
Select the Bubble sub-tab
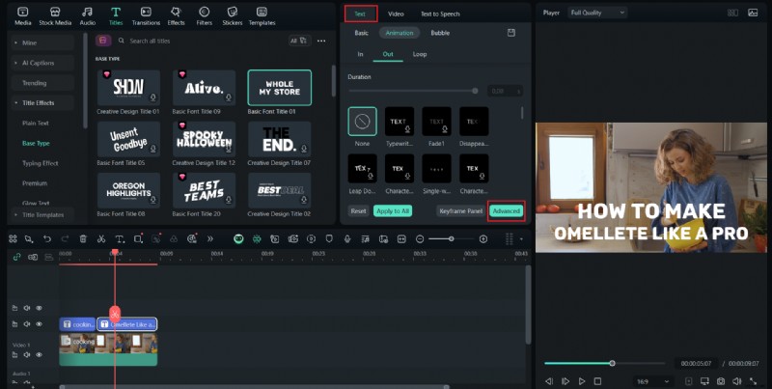point(440,33)
